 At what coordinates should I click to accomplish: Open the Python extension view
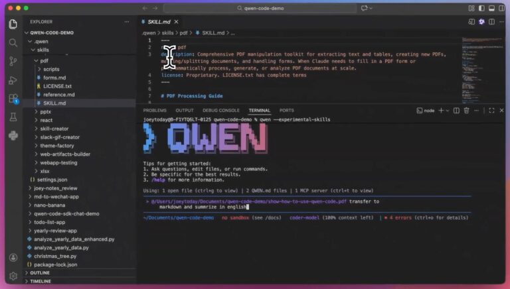pyautogui.click(x=13, y=135)
